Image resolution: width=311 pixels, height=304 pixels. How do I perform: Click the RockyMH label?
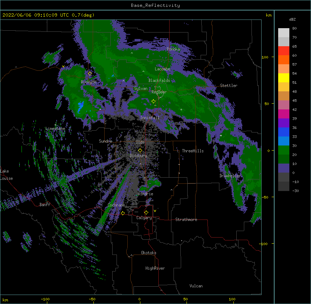tap(88, 82)
